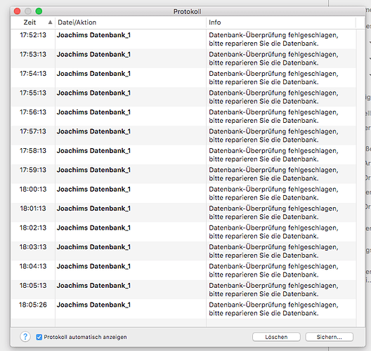371x351 pixels.
Task: Click the error message in the 18:04:13 row
Action: 273,270
